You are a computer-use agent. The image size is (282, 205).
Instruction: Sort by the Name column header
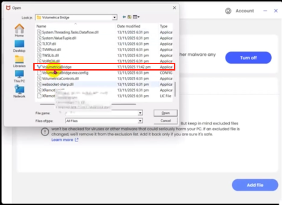42,26
